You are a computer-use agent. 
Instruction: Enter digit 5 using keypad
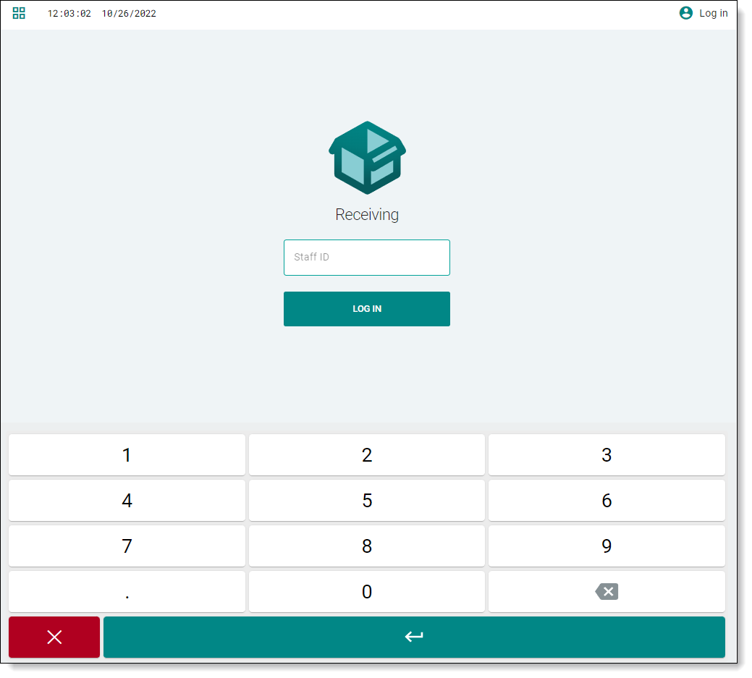pos(367,501)
